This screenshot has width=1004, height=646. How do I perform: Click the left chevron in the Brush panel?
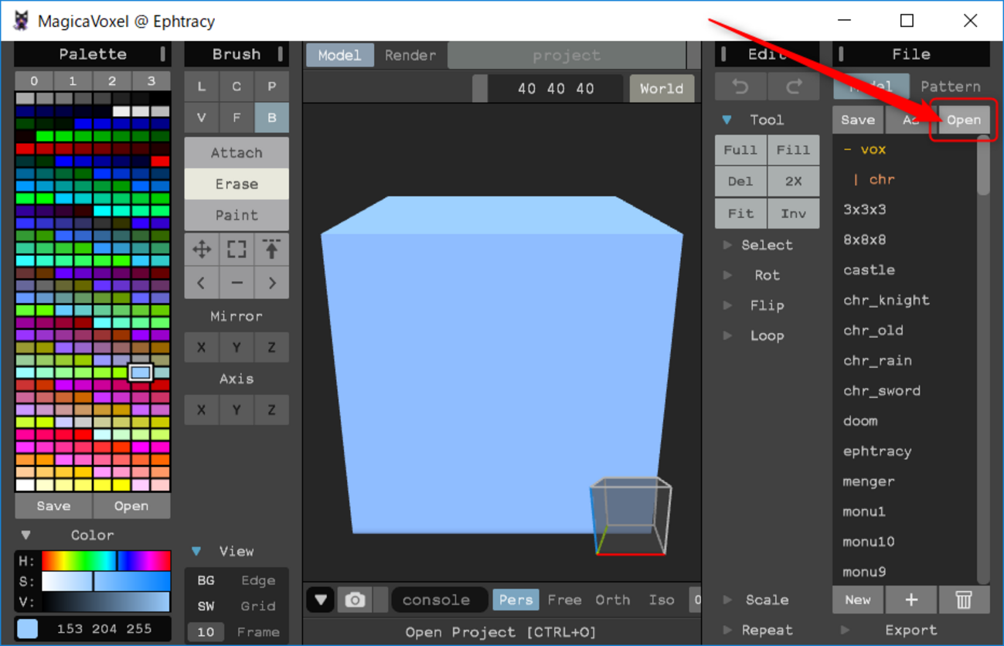pos(202,283)
